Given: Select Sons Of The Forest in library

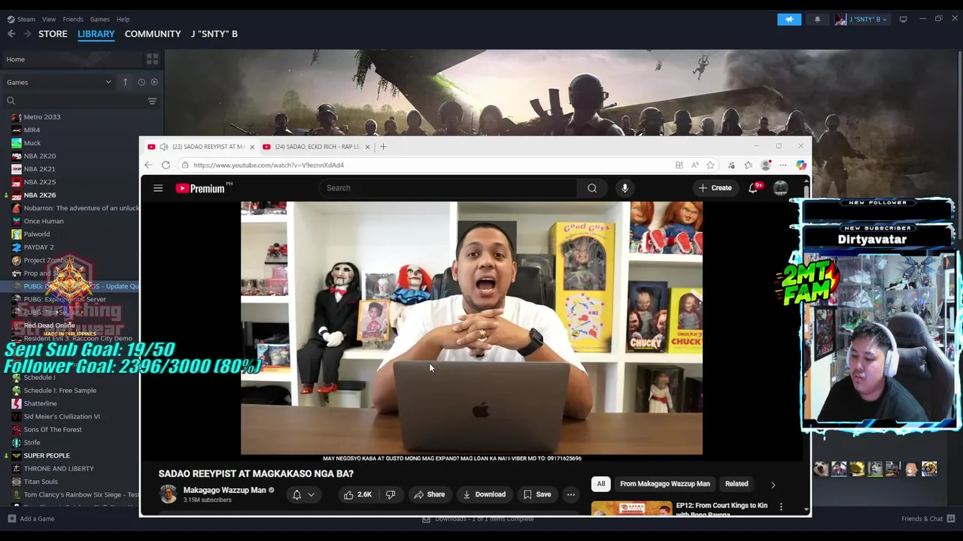Looking at the screenshot, I should 53,430.
